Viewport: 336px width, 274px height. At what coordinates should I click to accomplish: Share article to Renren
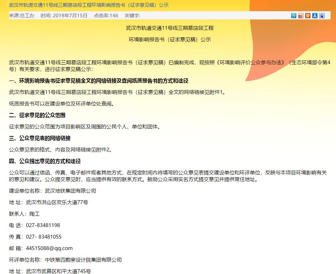point(315,16)
